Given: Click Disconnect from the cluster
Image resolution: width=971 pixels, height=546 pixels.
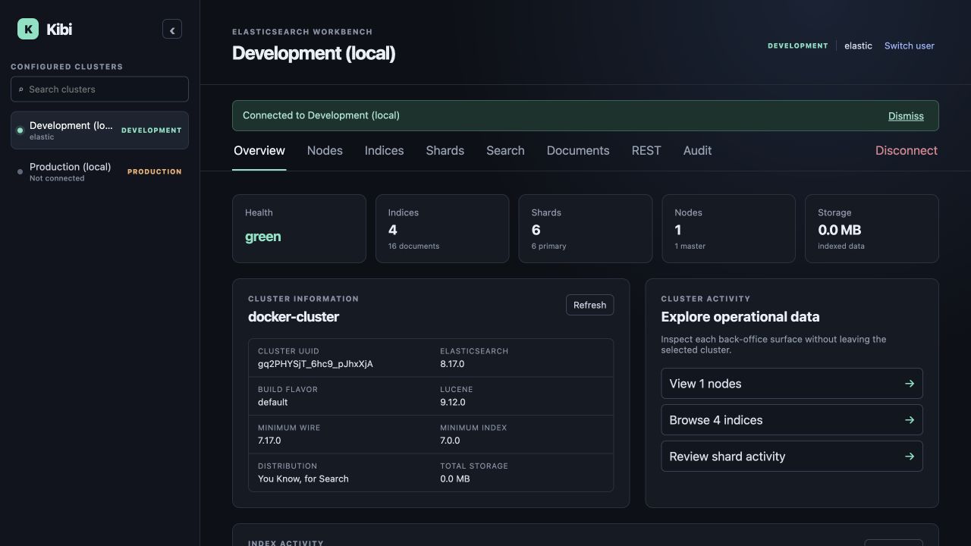Looking at the screenshot, I should tap(907, 151).
